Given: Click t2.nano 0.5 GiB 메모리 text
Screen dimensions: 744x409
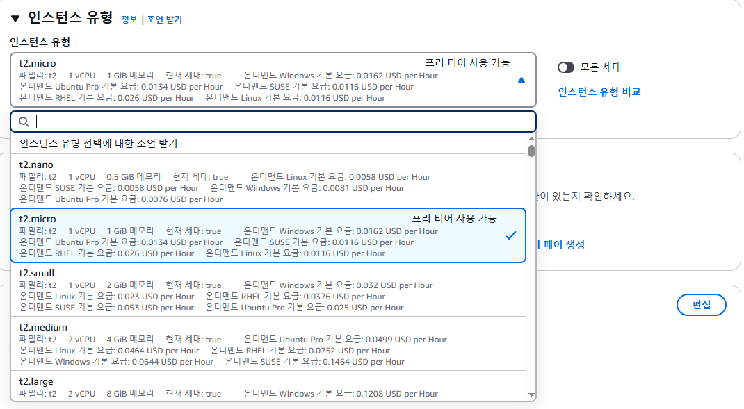Looking at the screenshot, I should pyautogui.click(x=134, y=177).
